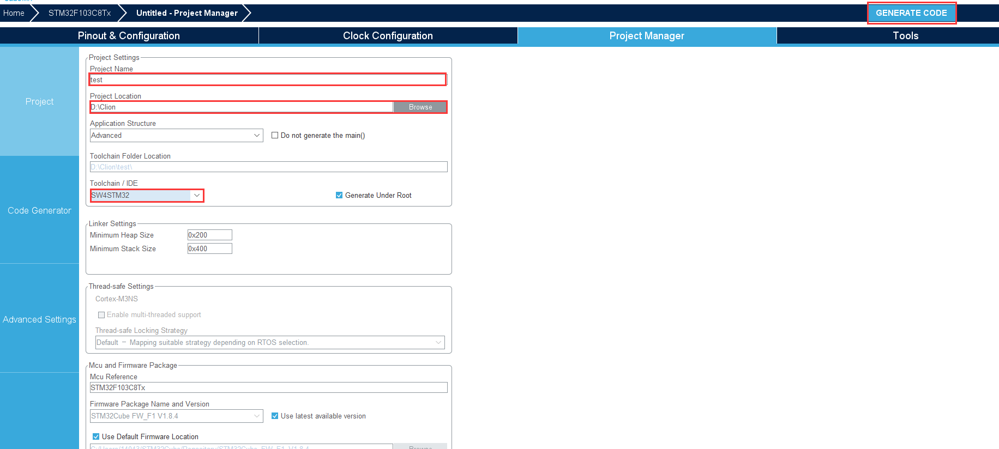Toggle Do not generate the main() checkbox
Screen dimensions: 999x449
275,135
